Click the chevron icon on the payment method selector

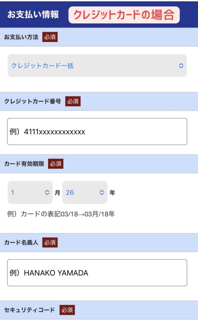tap(181, 65)
